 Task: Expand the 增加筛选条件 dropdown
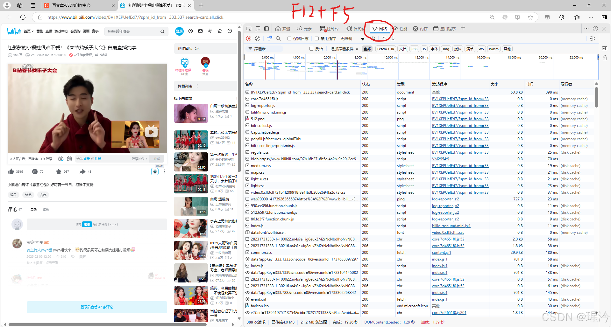(x=344, y=49)
